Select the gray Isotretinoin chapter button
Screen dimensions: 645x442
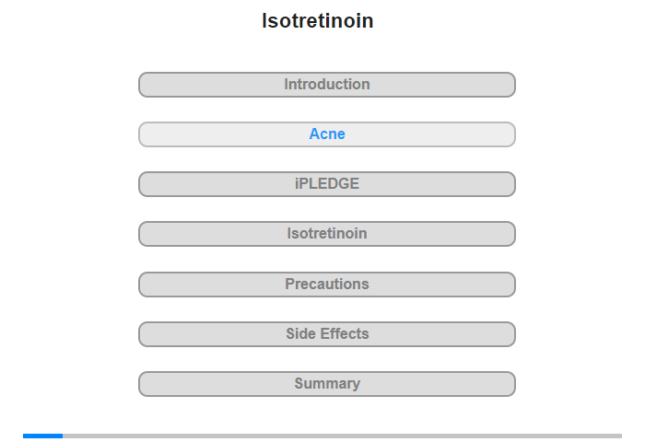pyautogui.click(x=327, y=234)
